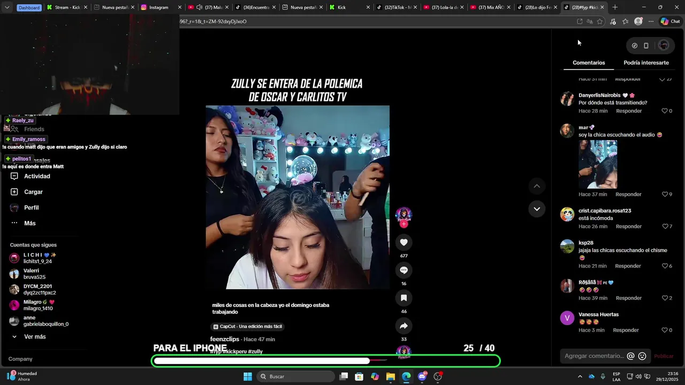Click the phone app icon in TikTok header
Image resolution: width=685 pixels, height=385 pixels.
(x=646, y=45)
